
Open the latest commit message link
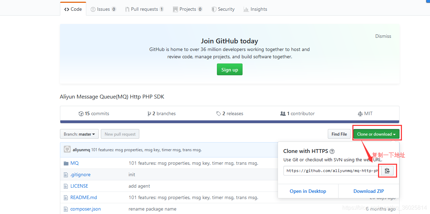tap(147, 150)
